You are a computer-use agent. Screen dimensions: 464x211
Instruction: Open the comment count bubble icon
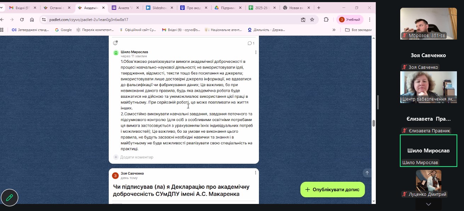250,43
